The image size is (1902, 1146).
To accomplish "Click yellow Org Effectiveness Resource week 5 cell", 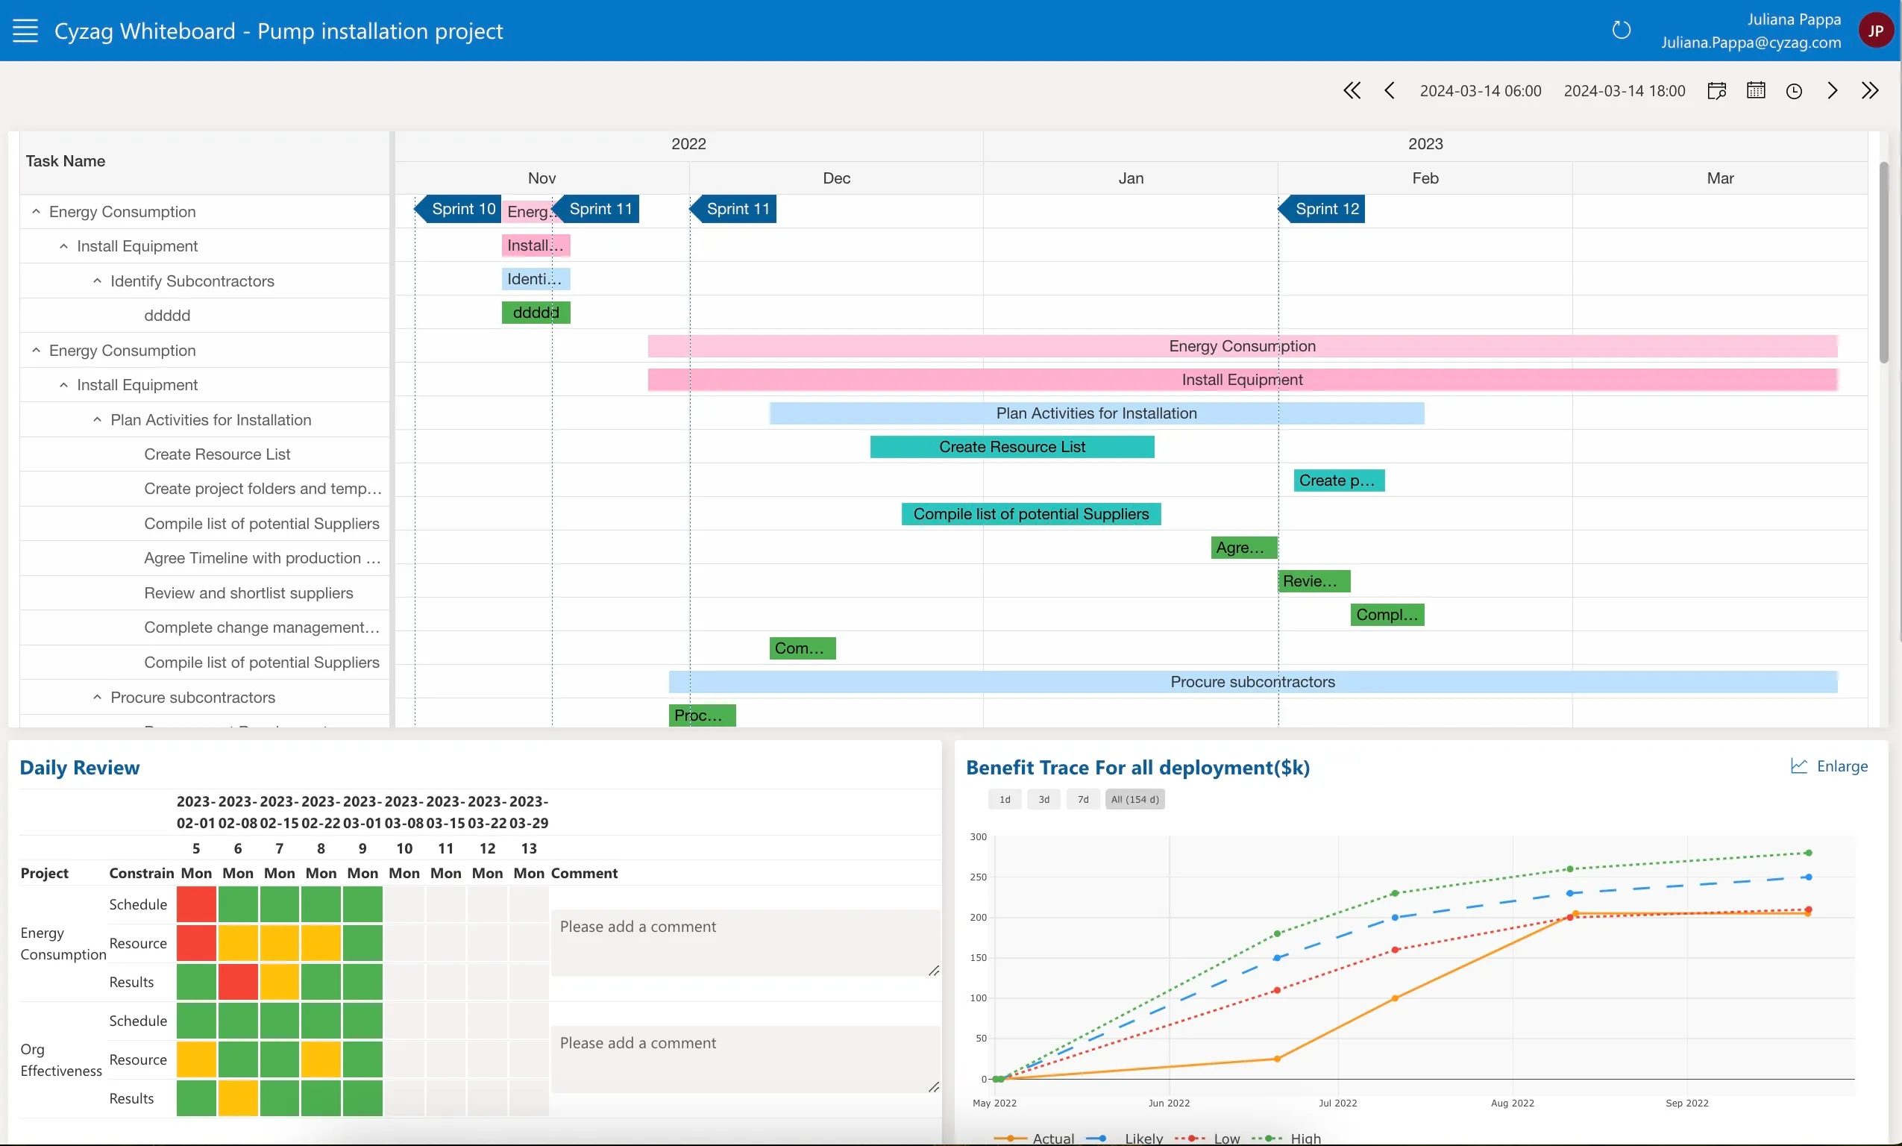I will (x=196, y=1059).
